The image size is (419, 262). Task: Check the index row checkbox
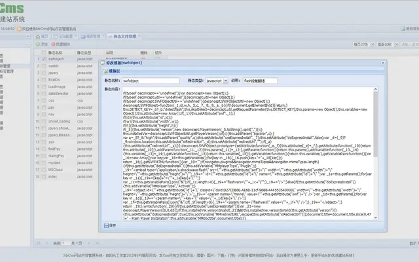coord(44,177)
